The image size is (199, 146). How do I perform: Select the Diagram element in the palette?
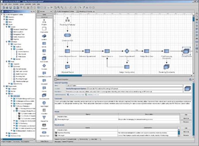point(44,21)
